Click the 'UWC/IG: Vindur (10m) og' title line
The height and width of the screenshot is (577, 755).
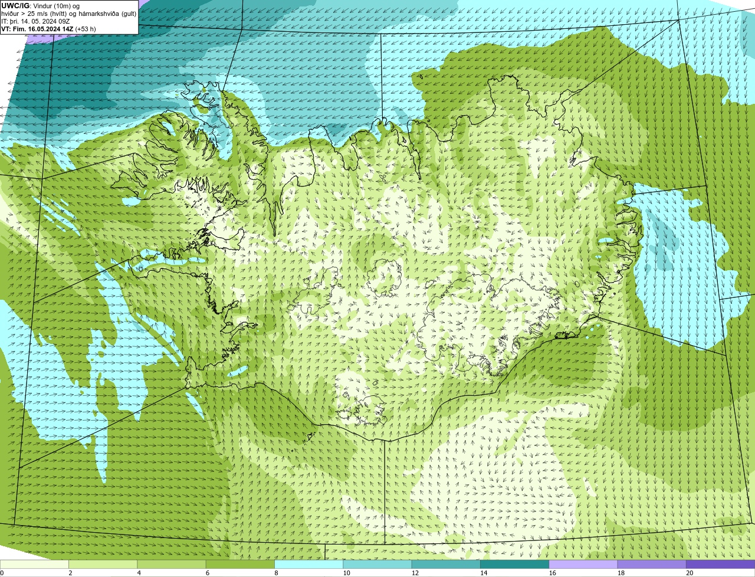tap(41, 6)
